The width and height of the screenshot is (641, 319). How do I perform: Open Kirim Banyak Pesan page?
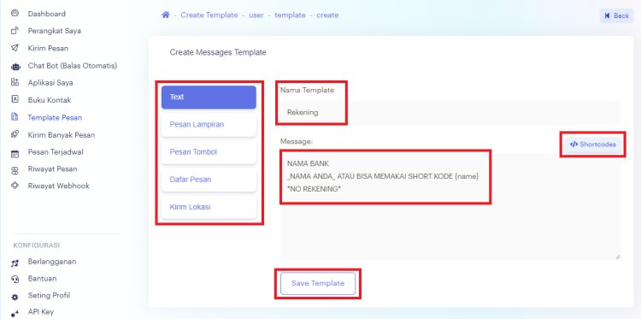62,134
